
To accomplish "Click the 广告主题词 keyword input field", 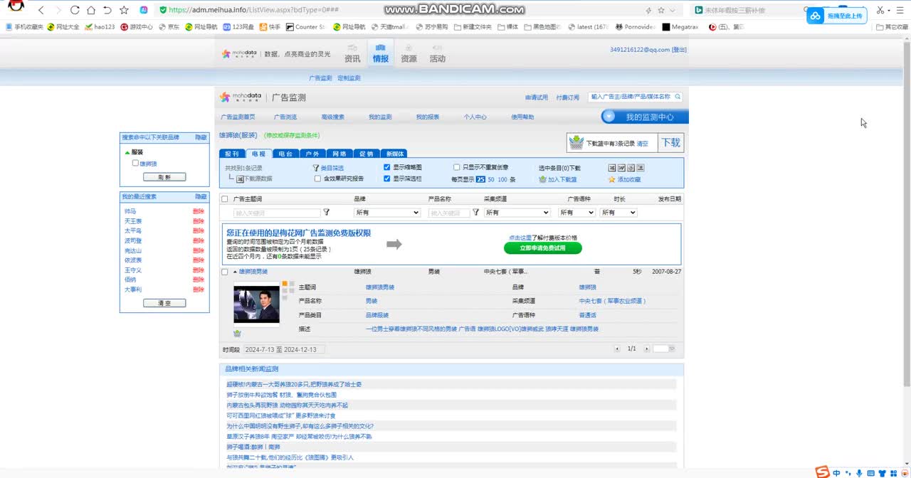I will (x=277, y=213).
